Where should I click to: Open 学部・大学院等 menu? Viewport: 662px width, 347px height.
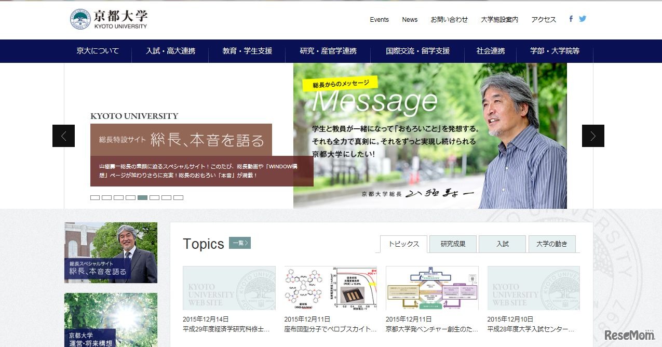tap(555, 51)
